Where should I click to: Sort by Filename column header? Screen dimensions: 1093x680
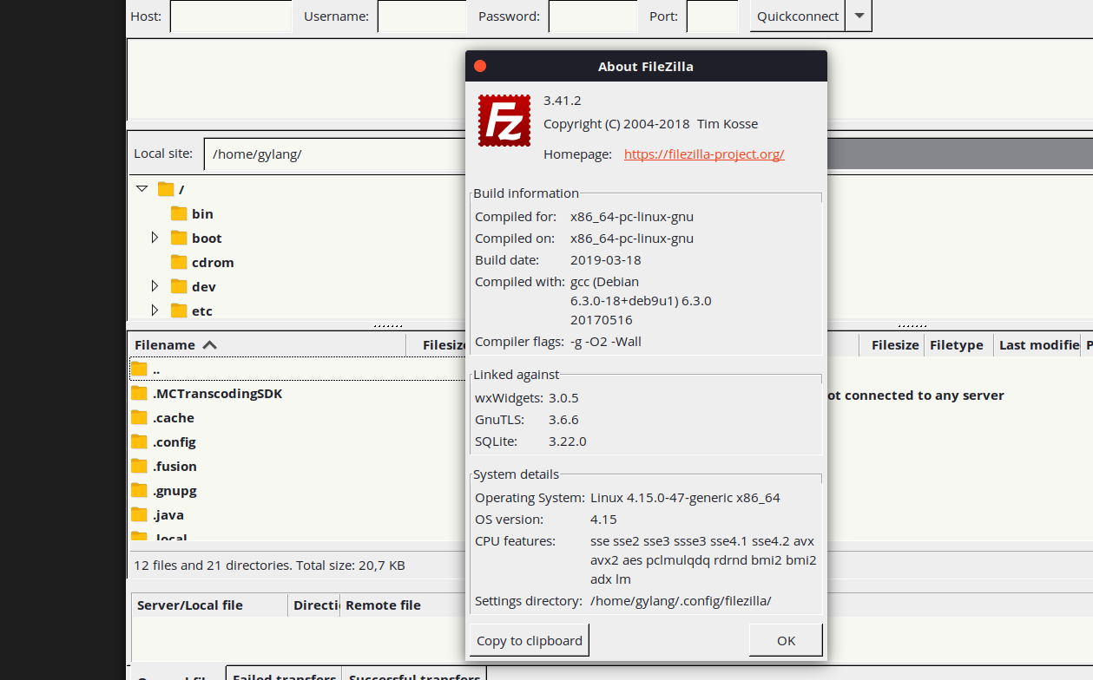pos(267,345)
